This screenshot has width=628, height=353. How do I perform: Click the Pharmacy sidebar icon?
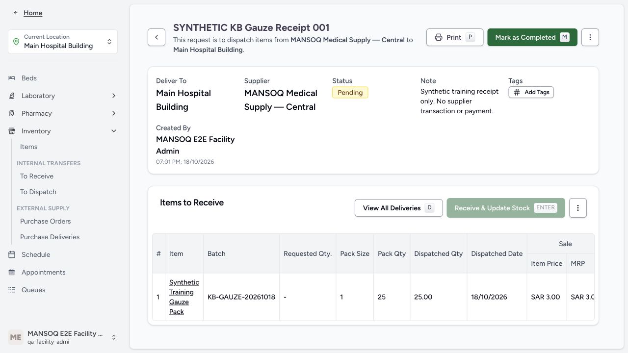pyautogui.click(x=12, y=113)
